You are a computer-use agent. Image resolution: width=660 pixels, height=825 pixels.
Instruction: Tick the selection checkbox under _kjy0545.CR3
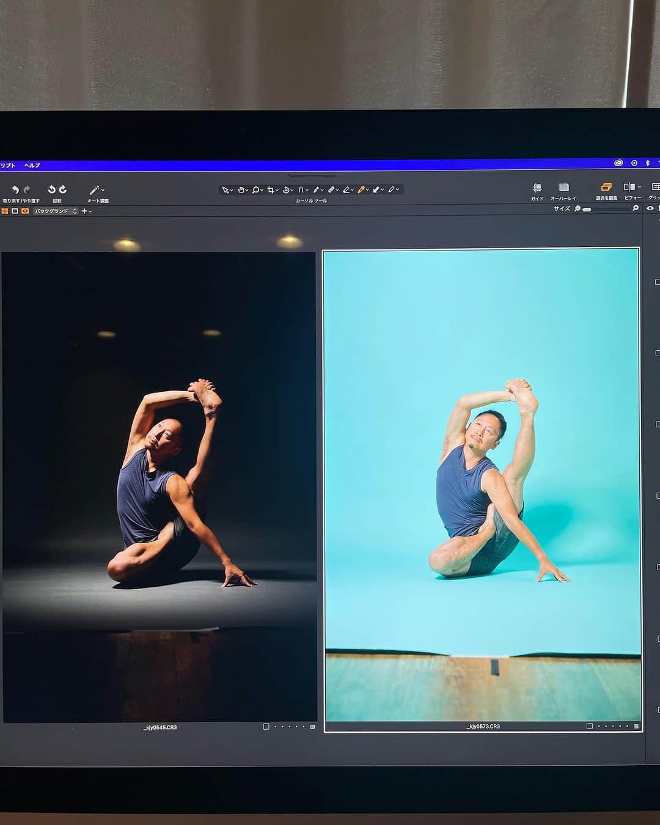click(x=266, y=727)
